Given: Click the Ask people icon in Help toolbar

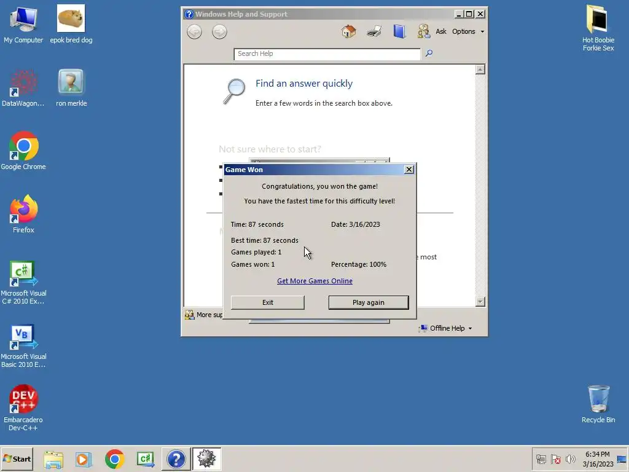Looking at the screenshot, I should 424,31.
